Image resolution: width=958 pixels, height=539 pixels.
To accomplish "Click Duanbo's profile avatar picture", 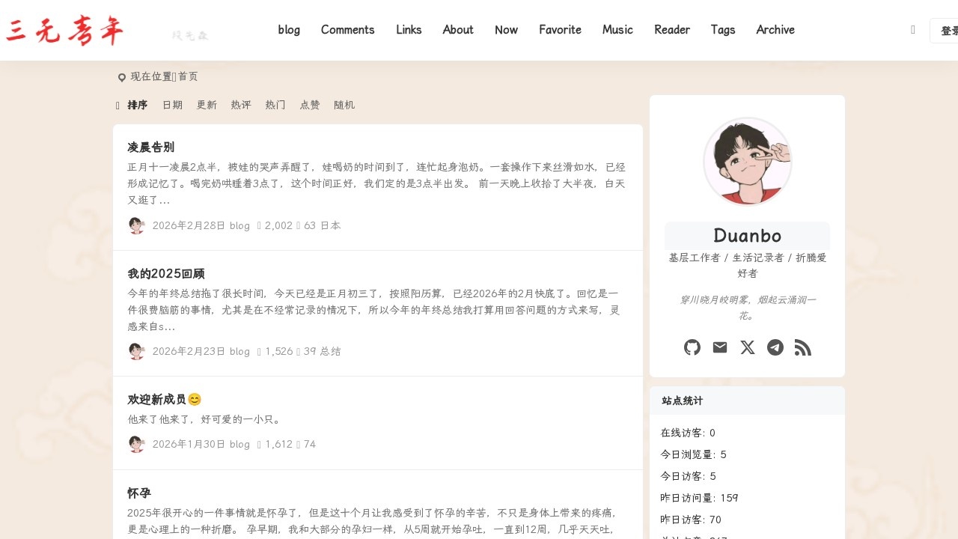I will click(x=747, y=161).
